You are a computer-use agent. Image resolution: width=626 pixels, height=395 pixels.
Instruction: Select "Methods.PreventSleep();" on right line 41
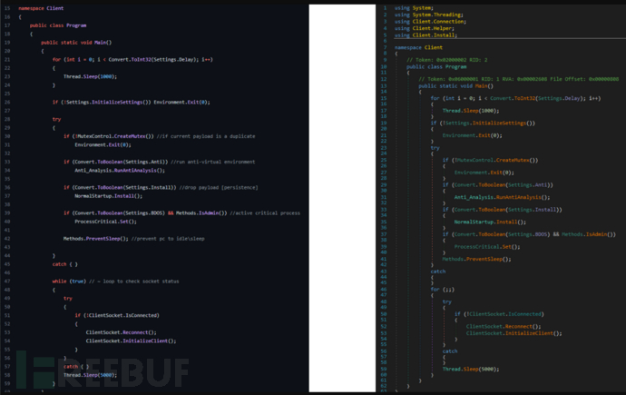(476, 259)
